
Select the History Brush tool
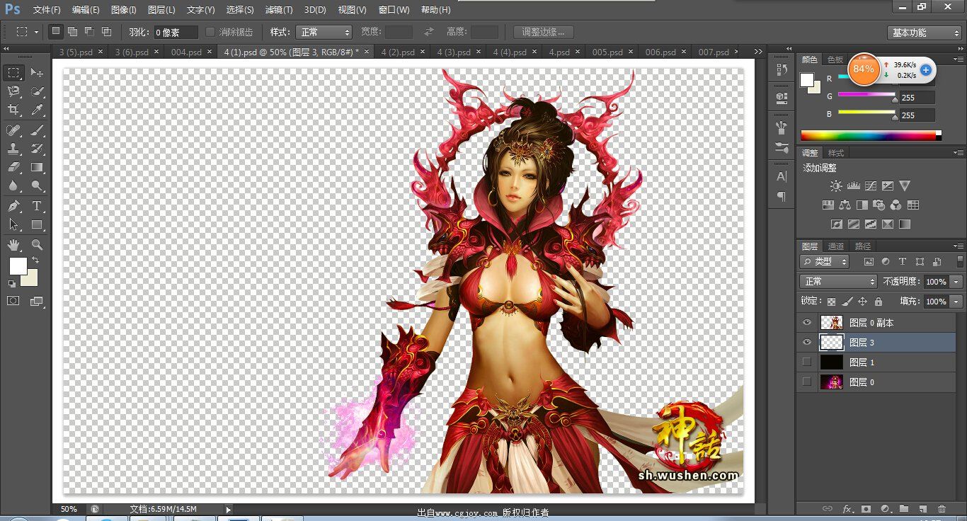[37, 149]
